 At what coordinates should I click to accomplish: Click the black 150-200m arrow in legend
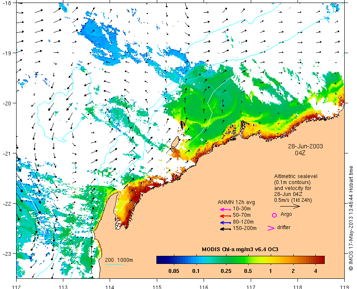(226, 229)
